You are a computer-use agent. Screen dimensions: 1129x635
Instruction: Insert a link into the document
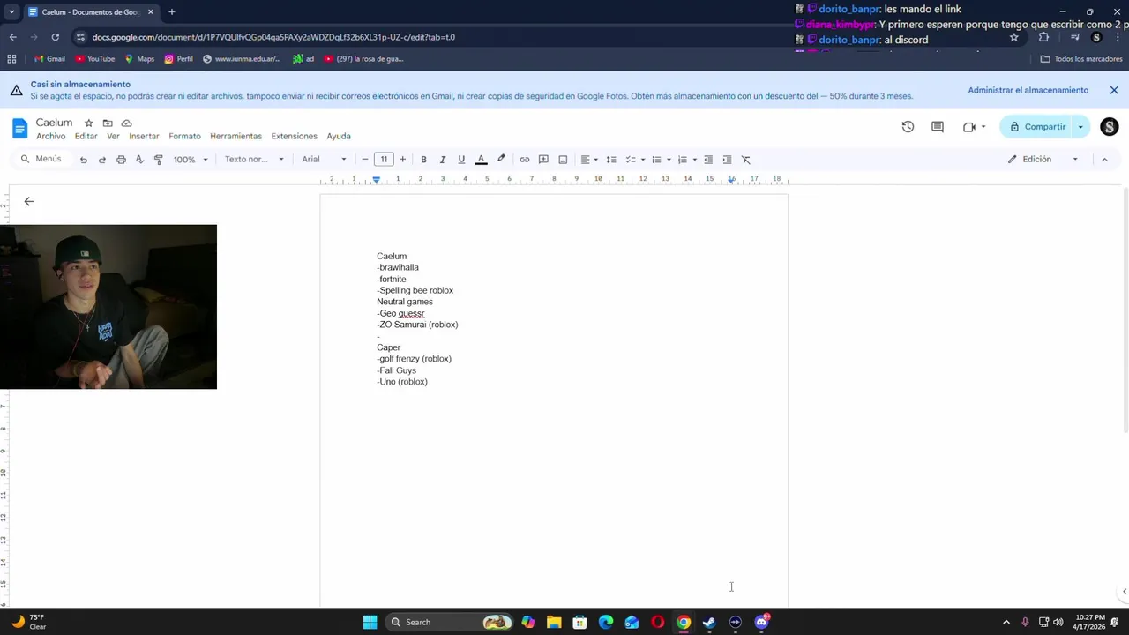coord(525,160)
